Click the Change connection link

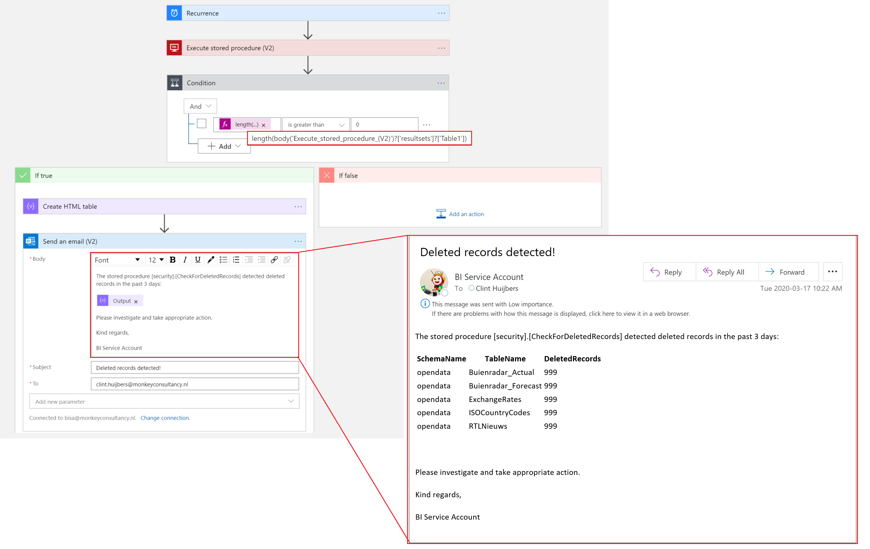[165, 418]
